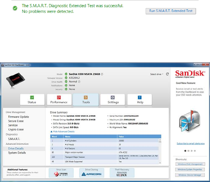
Task: Click the Status green checkmark icon
Action: pyautogui.click(x=32, y=97)
